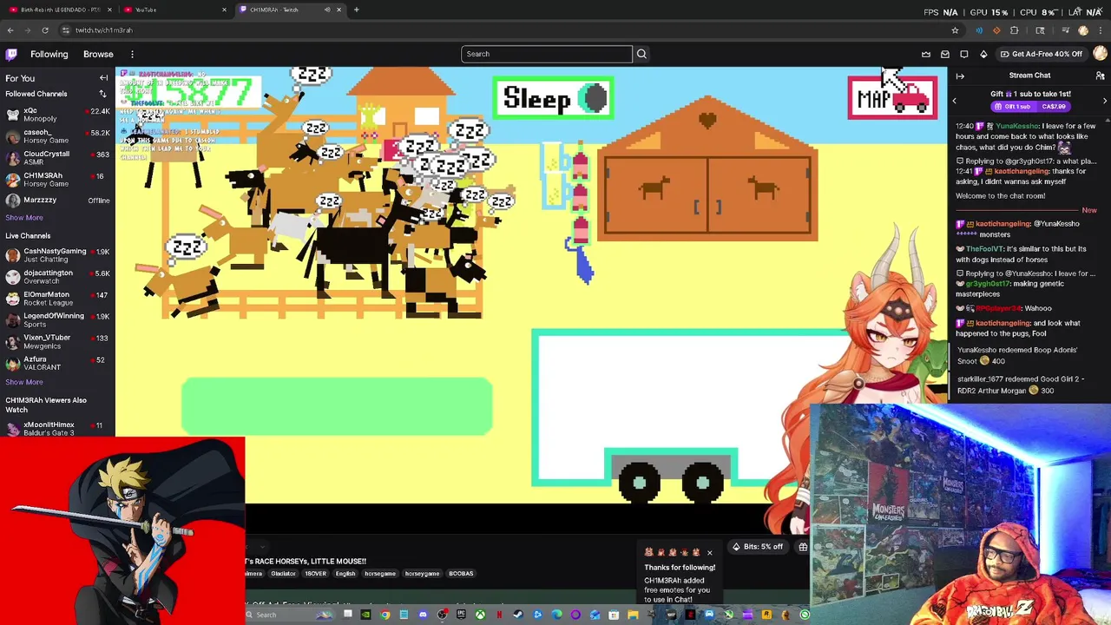Switch to the Birth-Rebirth LEGENDADO tab

click(x=59, y=10)
